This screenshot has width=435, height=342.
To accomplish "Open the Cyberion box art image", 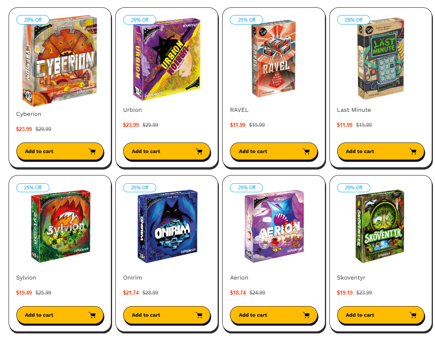I will click(x=60, y=61).
